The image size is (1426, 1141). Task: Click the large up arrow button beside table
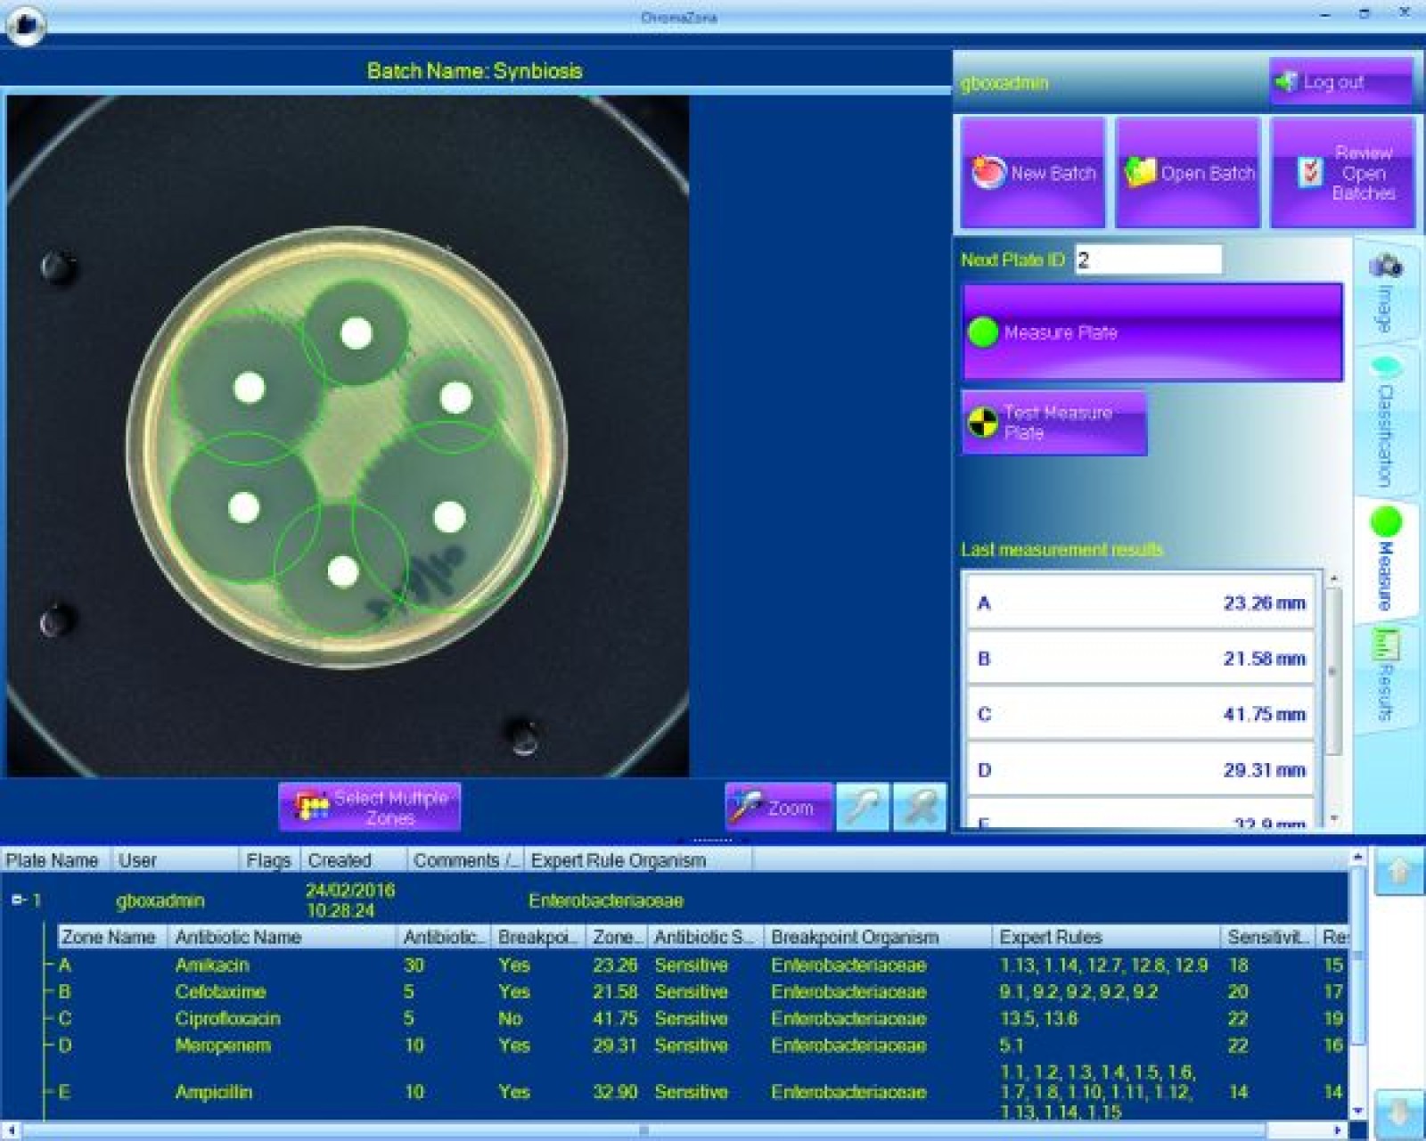(1398, 872)
